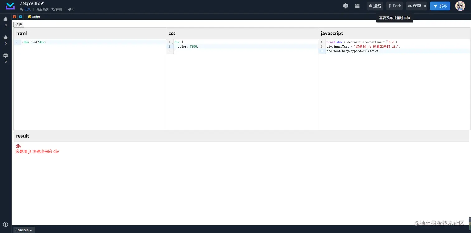Click the eye view count icon

coord(69,9)
